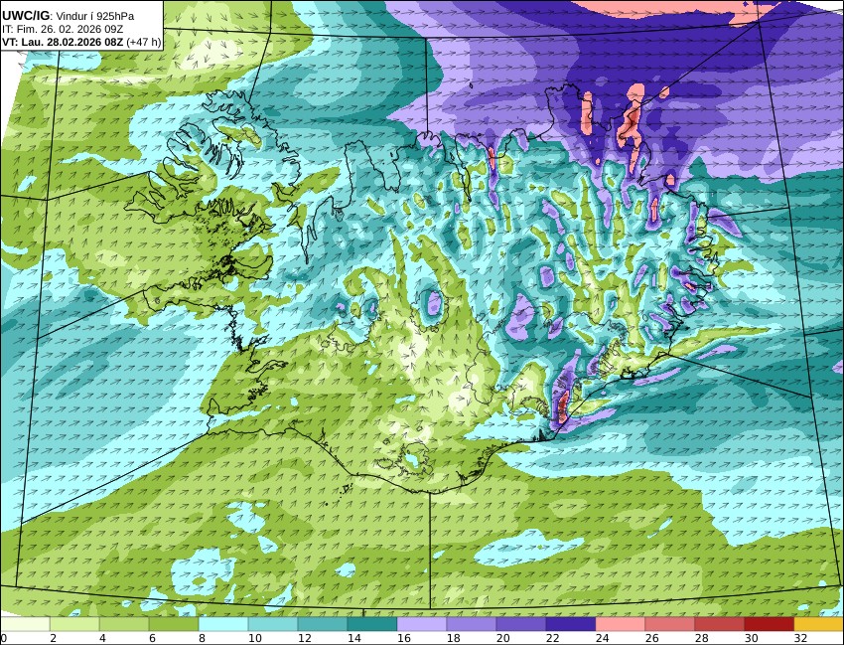This screenshot has width=844, height=645.
Task: Click the dark red 30–32 legend swatch
Action: pos(770,624)
